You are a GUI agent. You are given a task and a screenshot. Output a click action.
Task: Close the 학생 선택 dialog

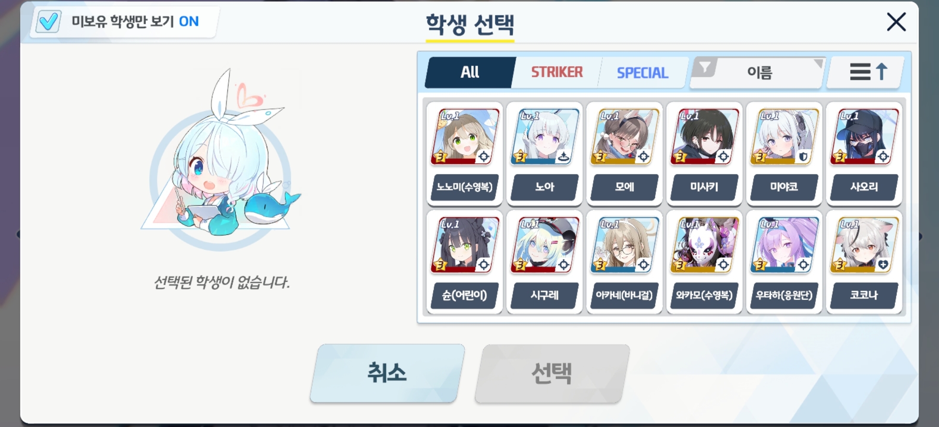coord(896,22)
